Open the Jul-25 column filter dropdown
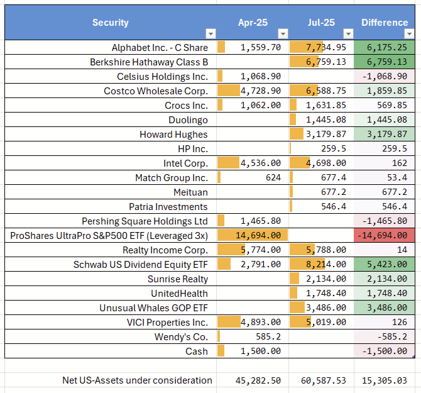Viewport: 421px width, 393px height. click(x=348, y=34)
